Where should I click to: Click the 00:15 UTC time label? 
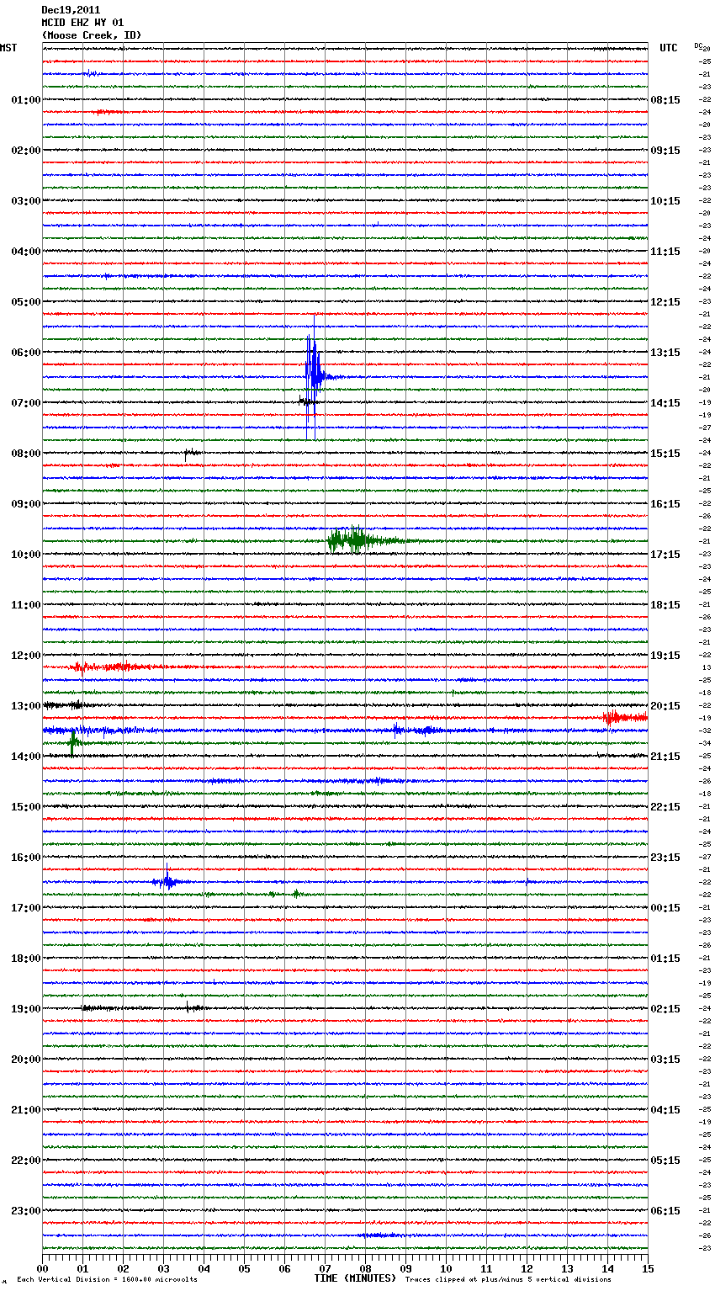(665, 908)
